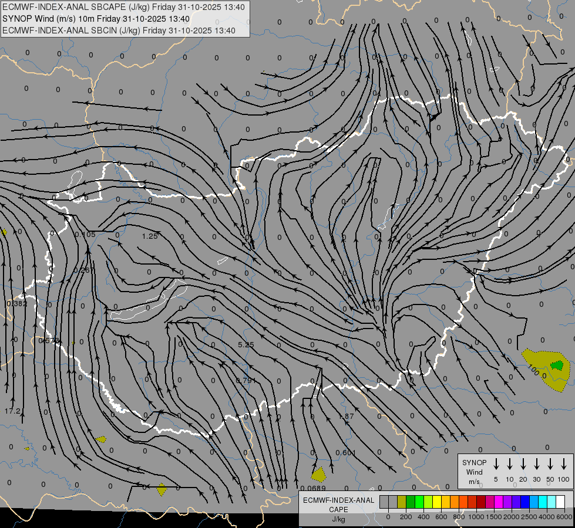Click the 17.2 value at the left edge
This screenshot has height=528, width=575.
(12, 411)
